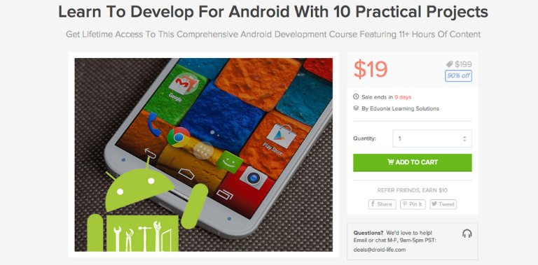Click the Android phone course image

click(203, 155)
